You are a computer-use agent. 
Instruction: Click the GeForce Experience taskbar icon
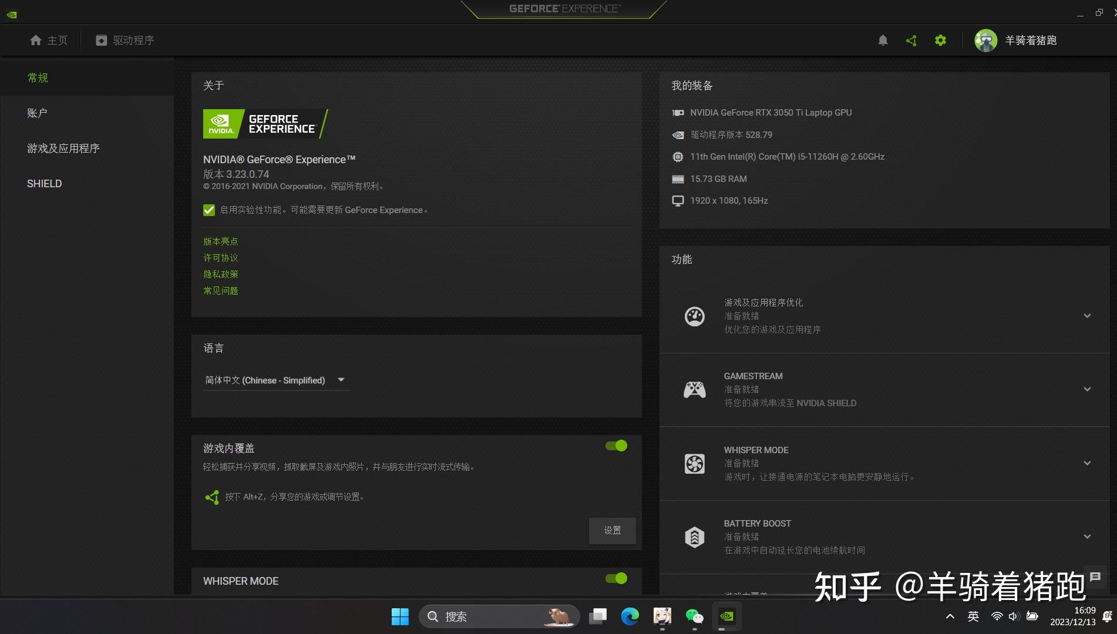tap(726, 616)
